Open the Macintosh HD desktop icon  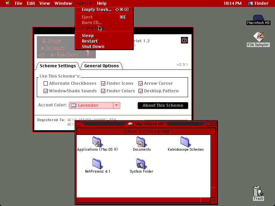pyautogui.click(x=258, y=20)
